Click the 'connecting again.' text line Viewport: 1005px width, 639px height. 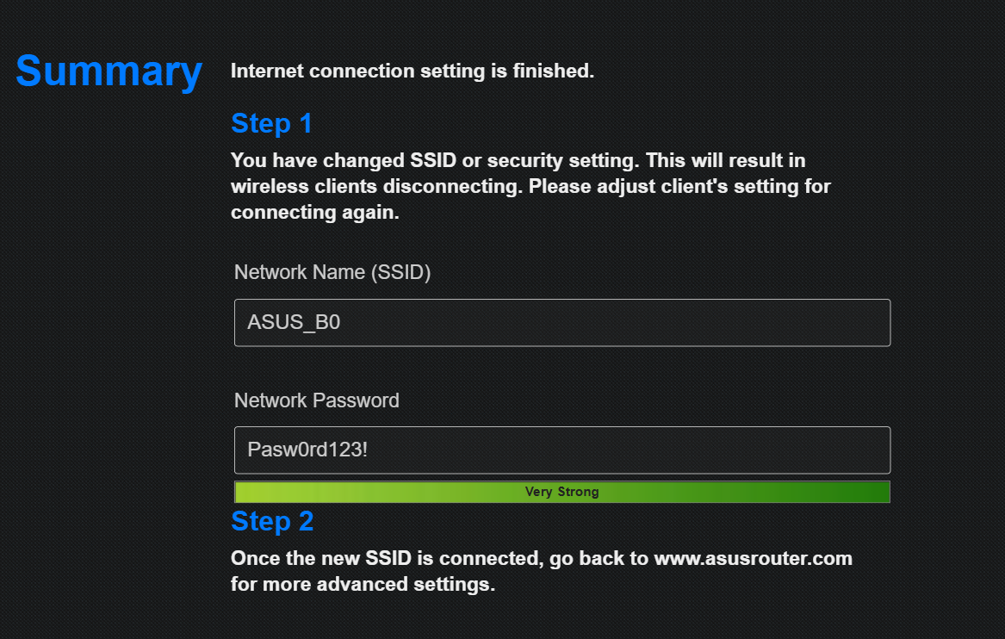coord(315,214)
